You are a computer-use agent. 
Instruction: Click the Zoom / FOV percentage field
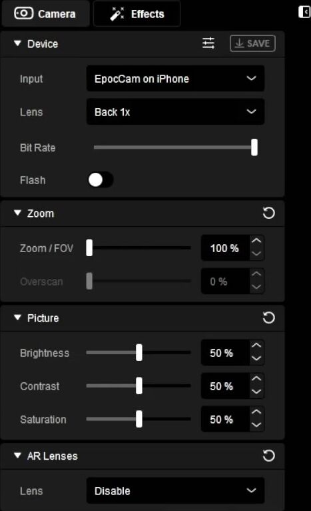pos(225,248)
